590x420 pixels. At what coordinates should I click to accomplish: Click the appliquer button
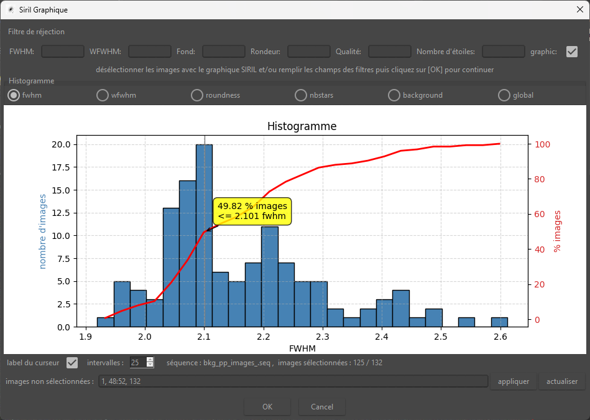tap(514, 381)
